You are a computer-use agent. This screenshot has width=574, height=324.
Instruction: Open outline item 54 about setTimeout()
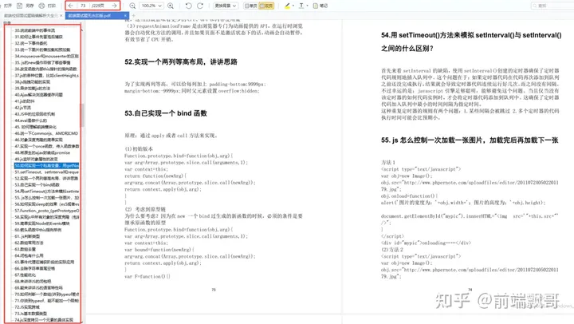point(46,192)
